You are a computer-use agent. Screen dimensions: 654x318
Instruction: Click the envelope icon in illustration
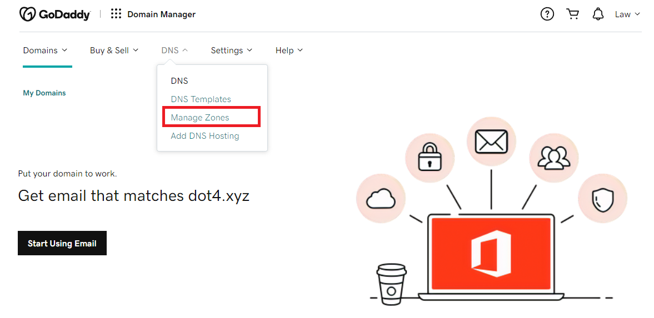491,142
